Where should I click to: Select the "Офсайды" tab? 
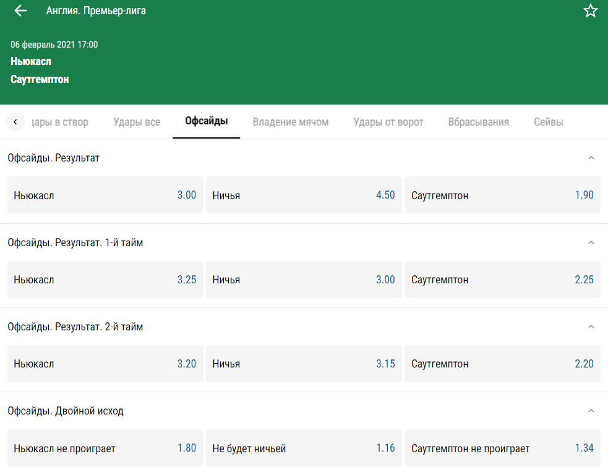207,122
